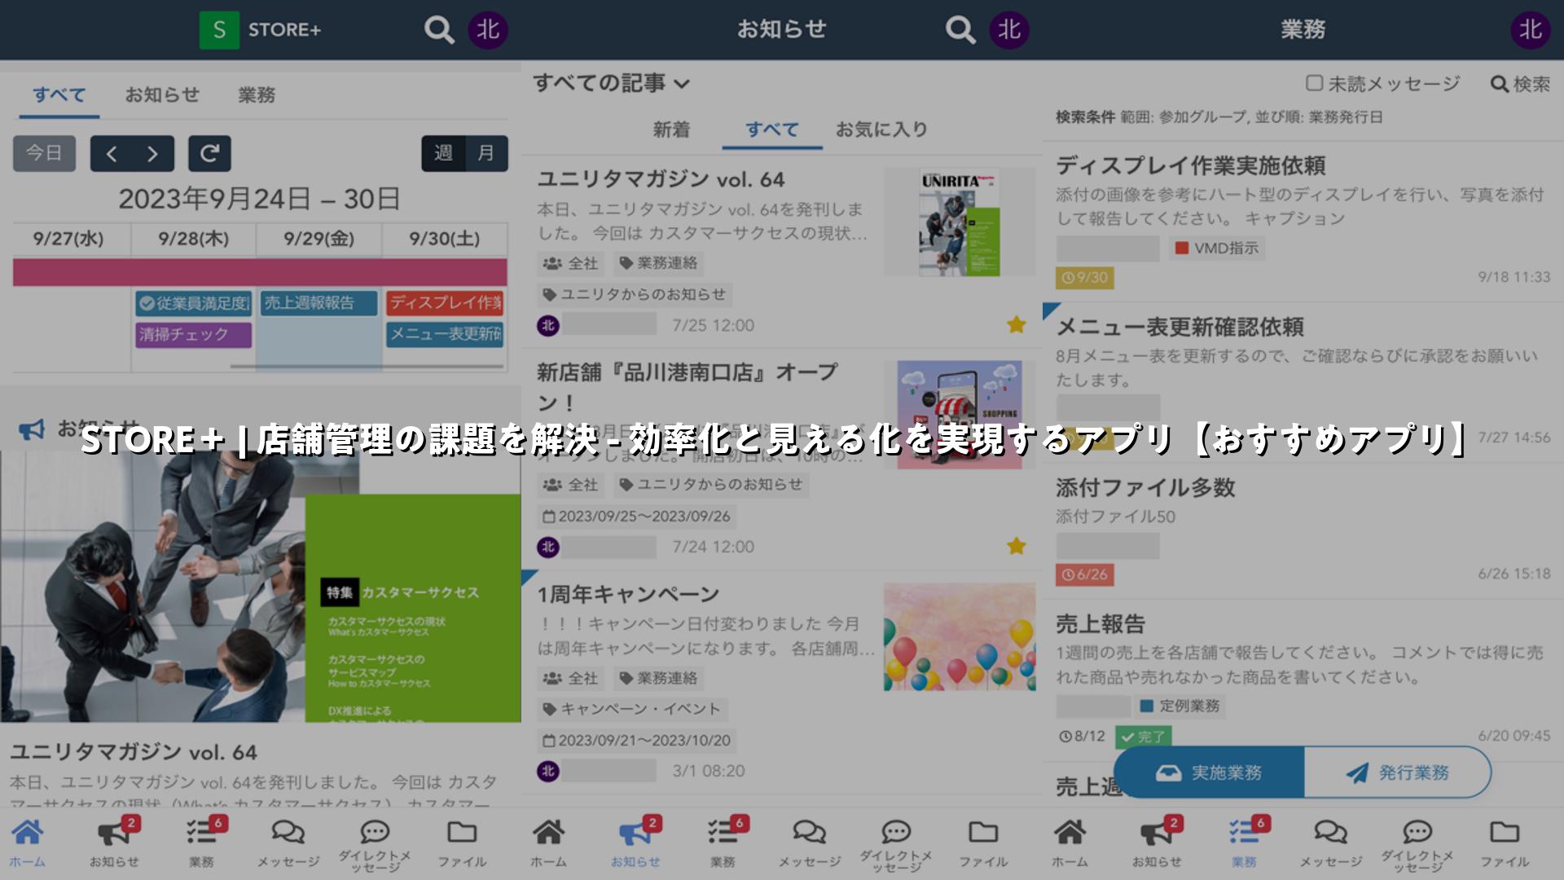Open the ディスプレイ作業 calendar event
This screenshot has width=1564, height=880.
[x=445, y=303]
